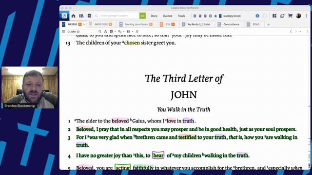Image resolution: width=312 pixels, height=175 pixels.
Task: Open the NASB95/2020C shortcut
Action: tap(230, 16)
